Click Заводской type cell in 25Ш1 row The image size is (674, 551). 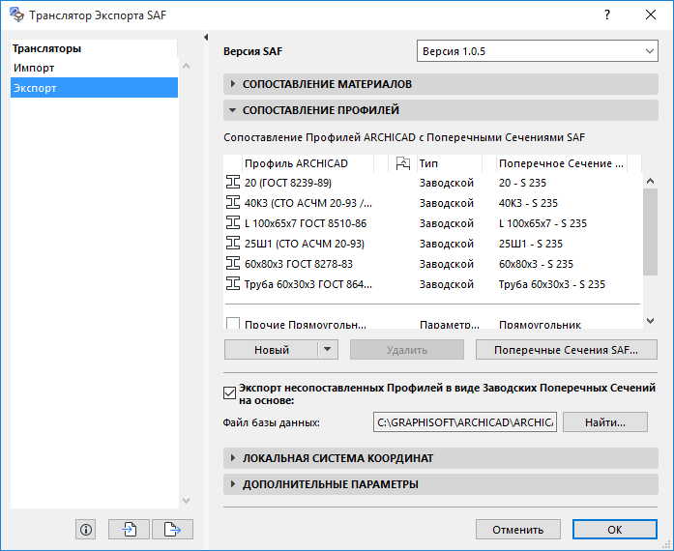447,244
